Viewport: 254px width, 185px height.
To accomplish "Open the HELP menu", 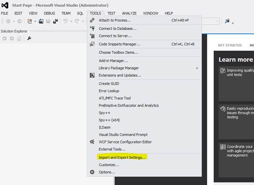I will pyautogui.click(x=169, y=13).
